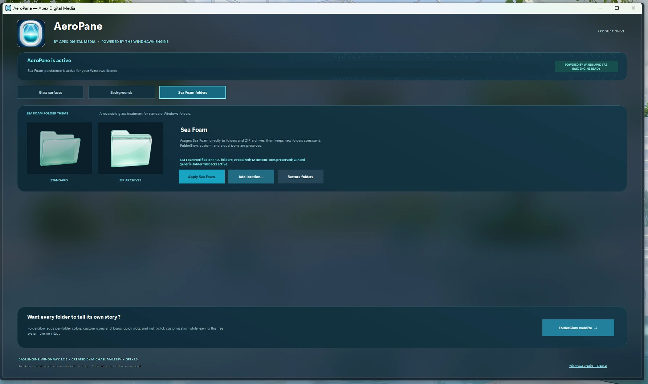Minimize the AeroPane window
The image size is (648, 384).
coord(600,8)
